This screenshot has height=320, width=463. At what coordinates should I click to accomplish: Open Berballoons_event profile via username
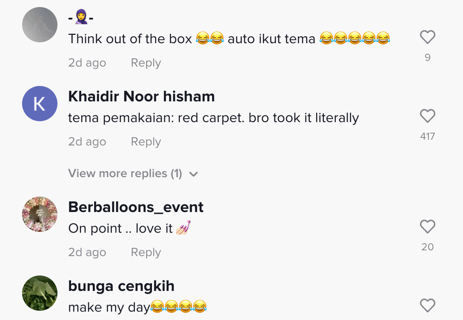[136, 207]
